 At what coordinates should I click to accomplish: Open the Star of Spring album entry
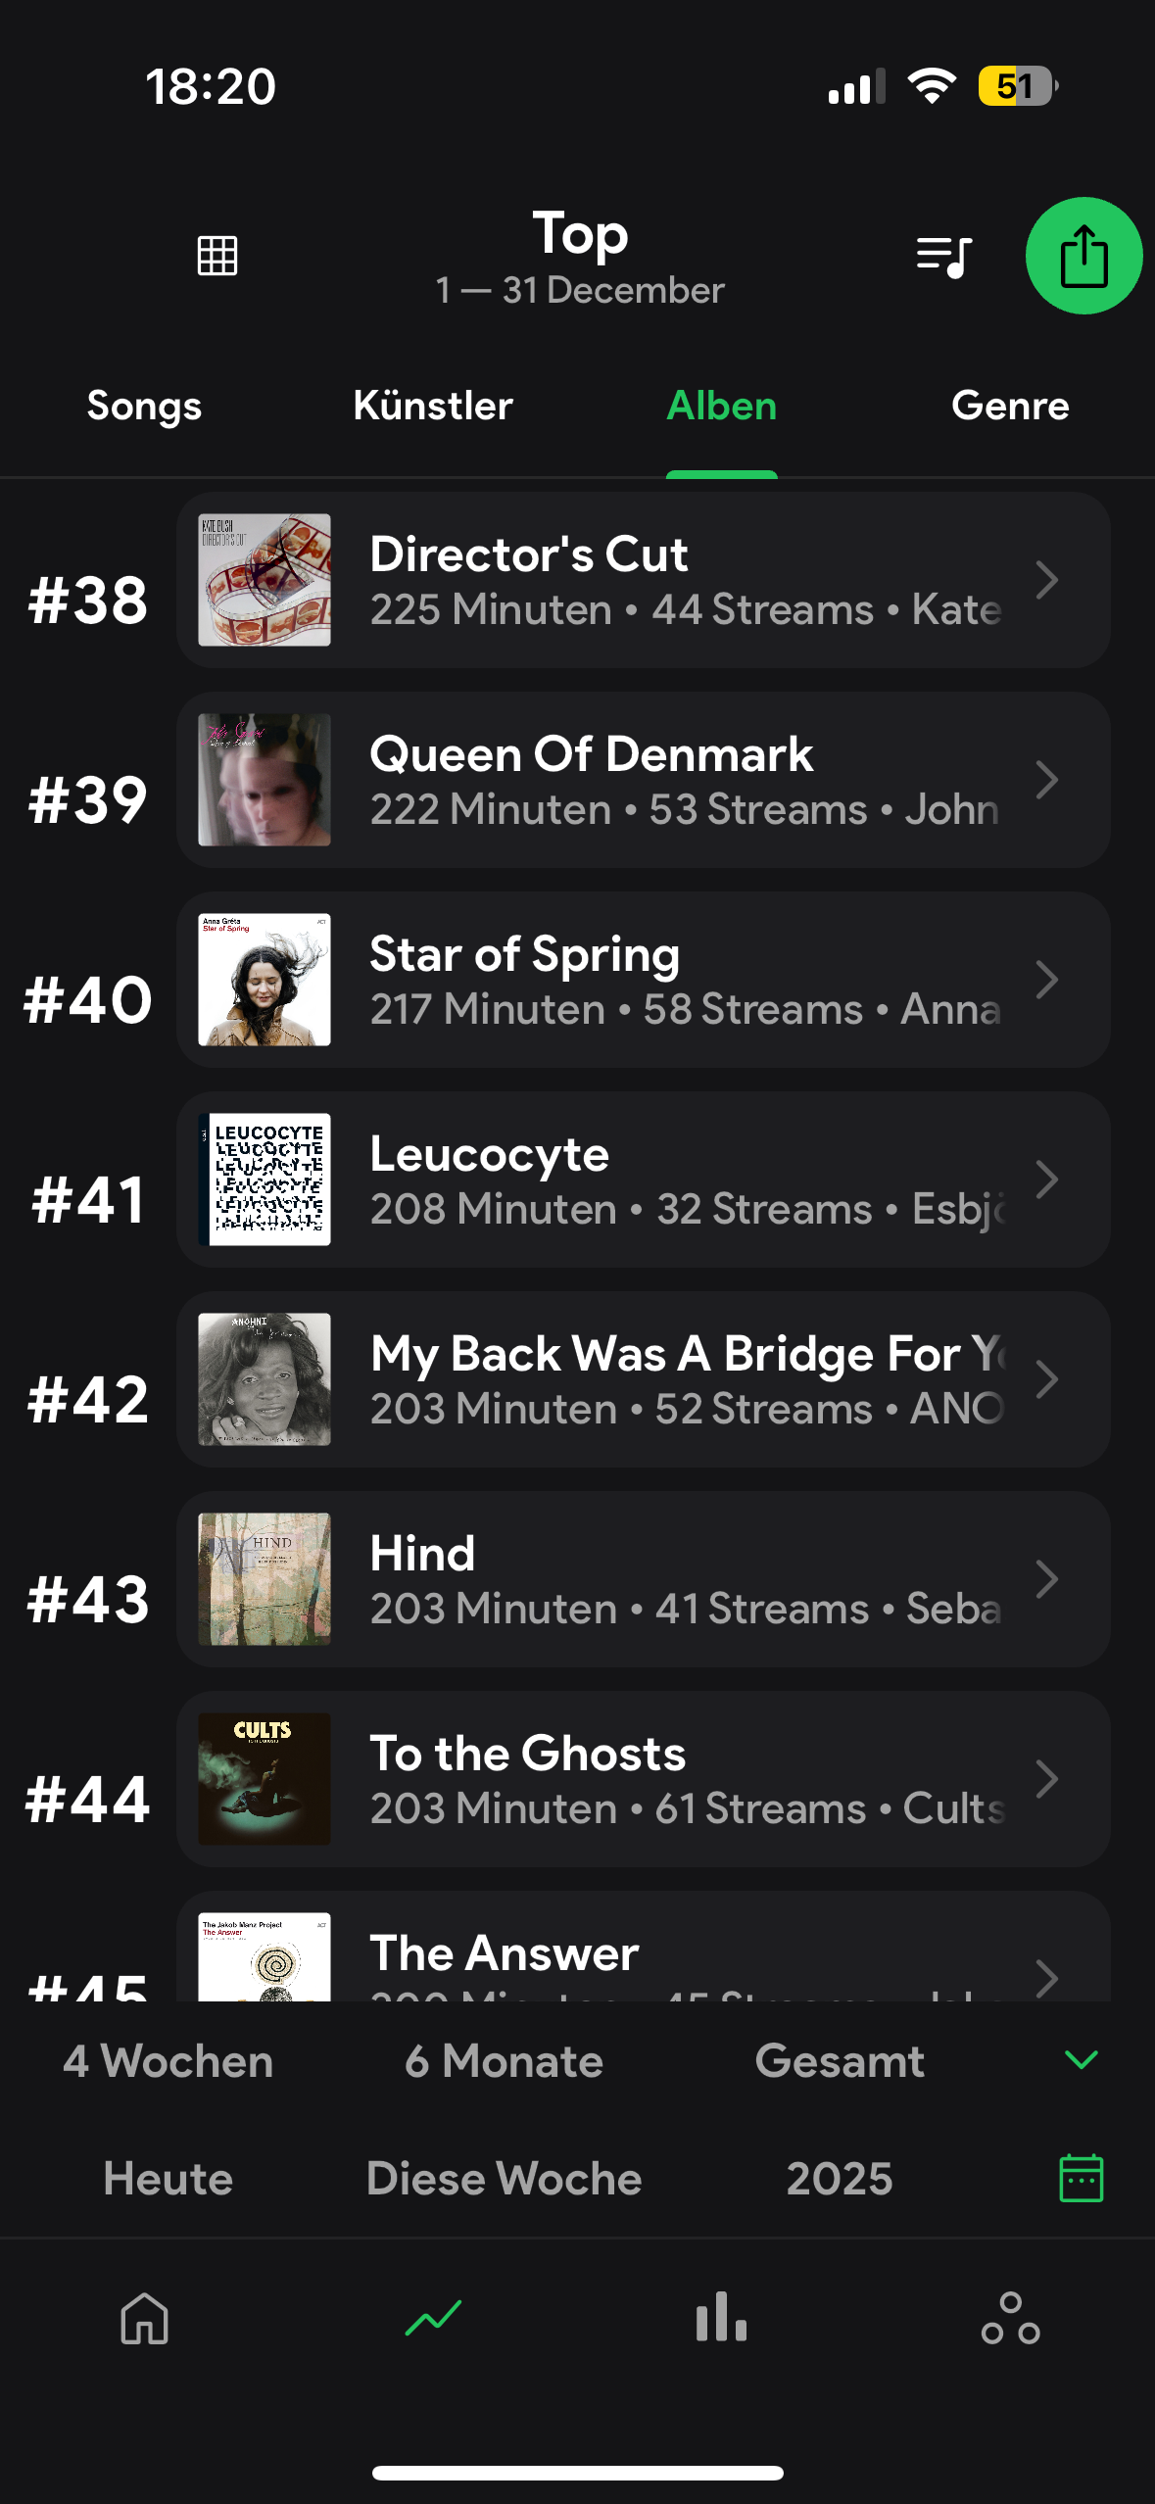pyautogui.click(x=637, y=980)
